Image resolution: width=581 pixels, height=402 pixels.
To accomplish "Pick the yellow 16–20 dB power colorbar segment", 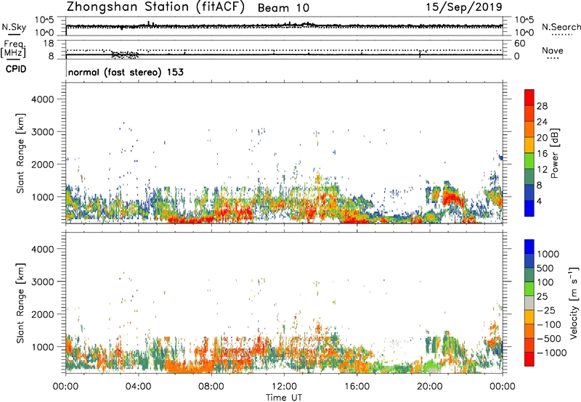I will [529, 145].
